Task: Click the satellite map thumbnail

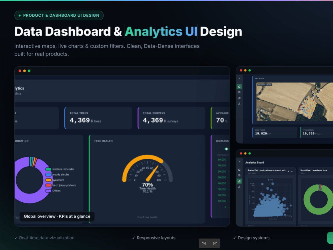Action: point(295,102)
